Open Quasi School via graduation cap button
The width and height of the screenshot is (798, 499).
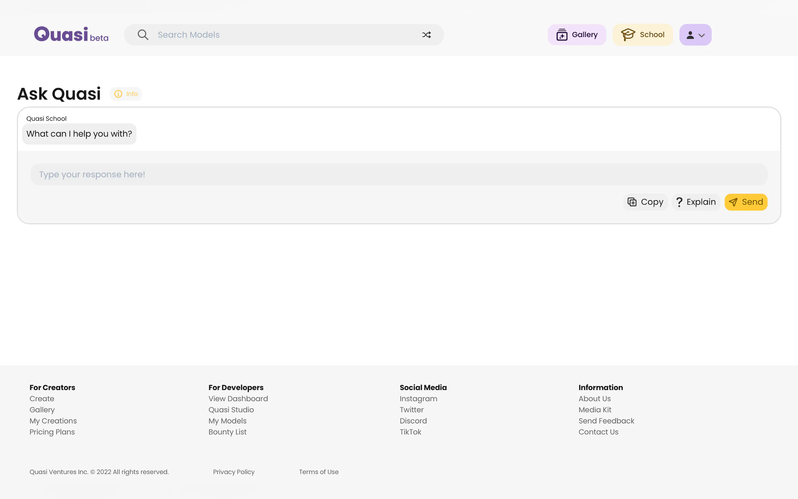(642, 35)
